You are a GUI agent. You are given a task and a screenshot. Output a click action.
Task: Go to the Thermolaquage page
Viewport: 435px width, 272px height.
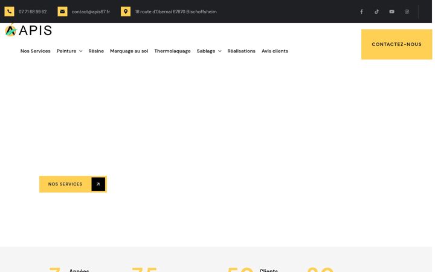tap(172, 51)
